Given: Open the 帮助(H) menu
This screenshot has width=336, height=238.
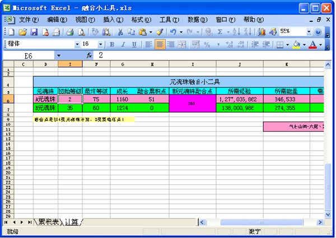Looking at the screenshot, I should [254, 20].
